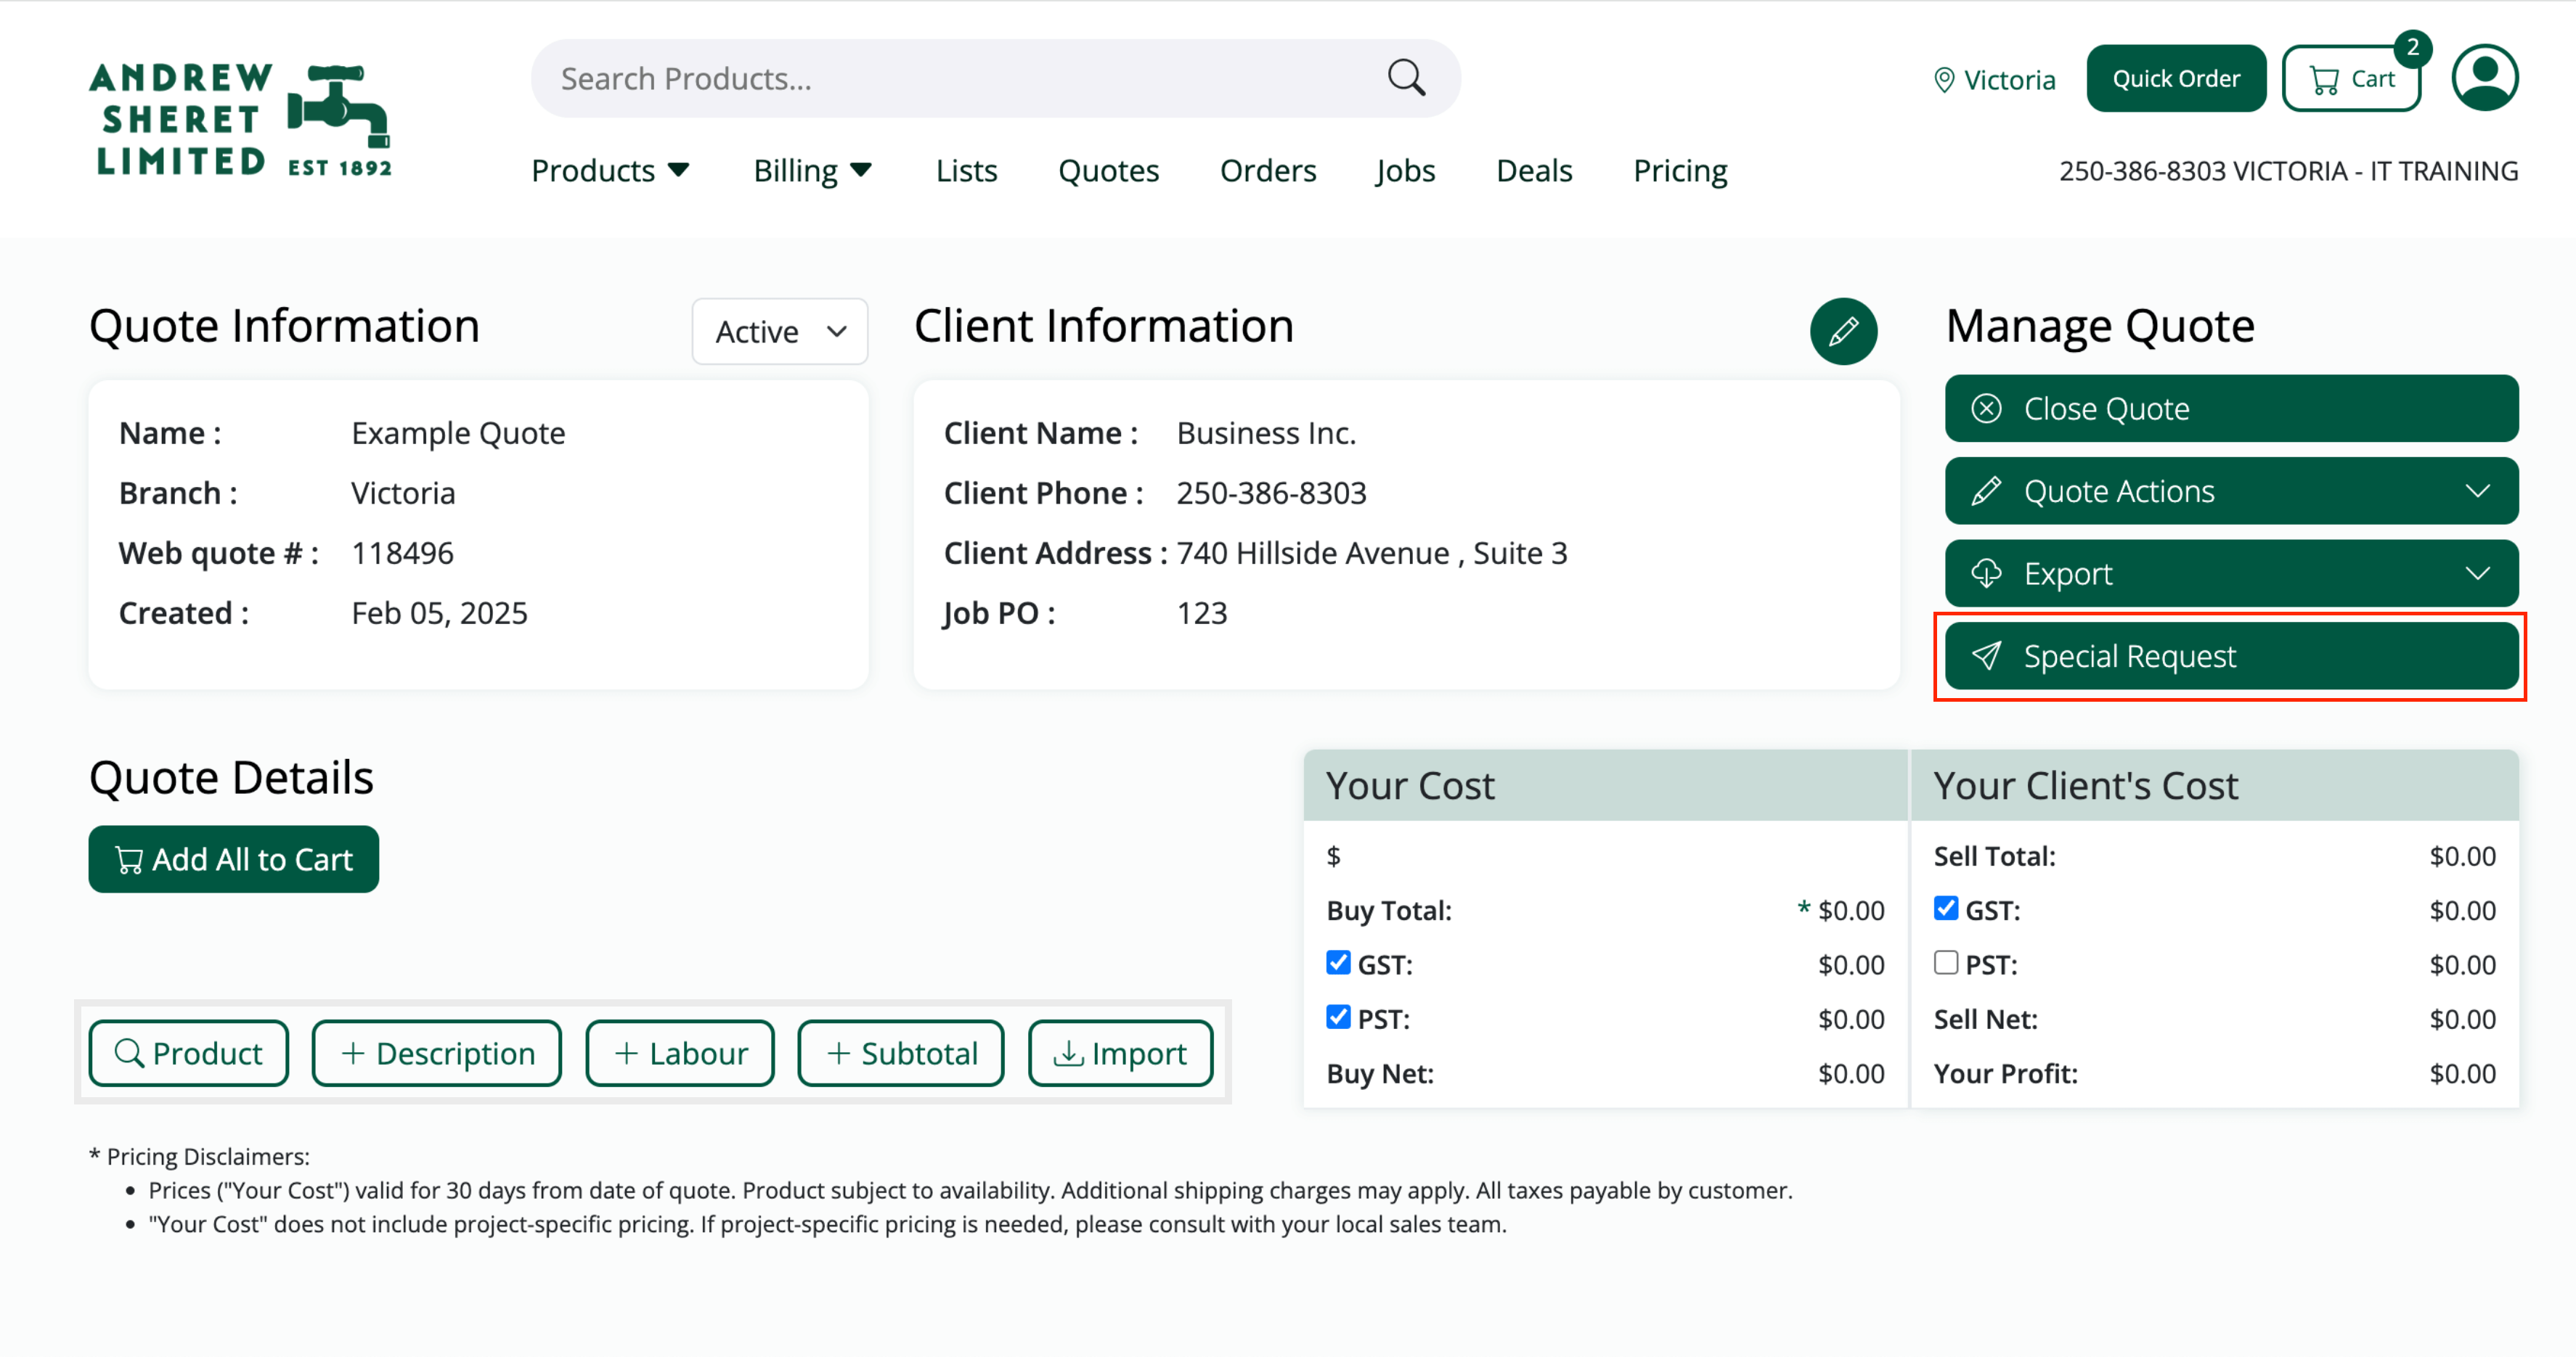Expand the Products menu arrow
The height and width of the screenshot is (1357, 2576).
(x=678, y=171)
